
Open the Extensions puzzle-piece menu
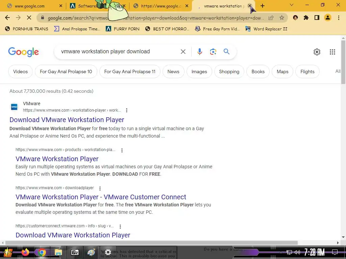(x=306, y=18)
